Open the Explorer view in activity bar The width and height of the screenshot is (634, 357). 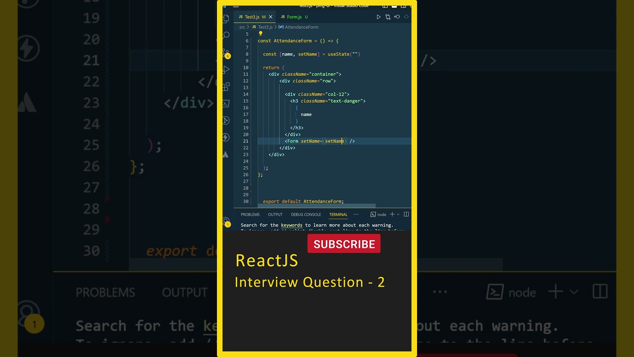coord(226,18)
